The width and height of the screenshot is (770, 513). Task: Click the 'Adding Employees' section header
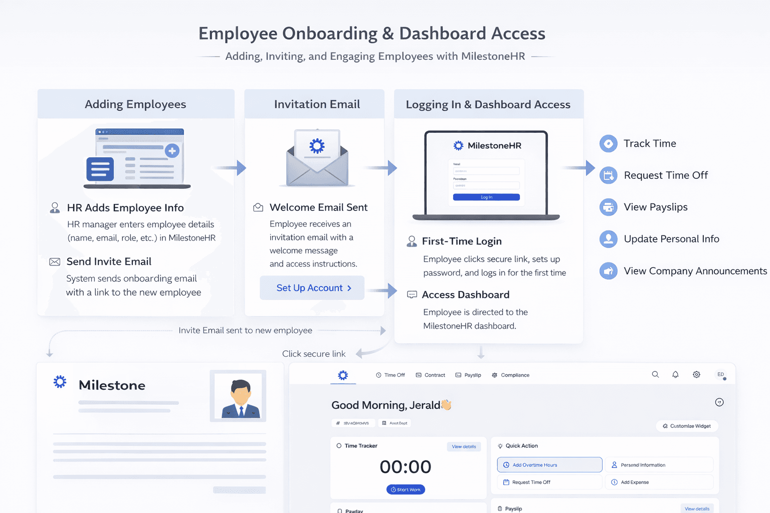(x=135, y=104)
